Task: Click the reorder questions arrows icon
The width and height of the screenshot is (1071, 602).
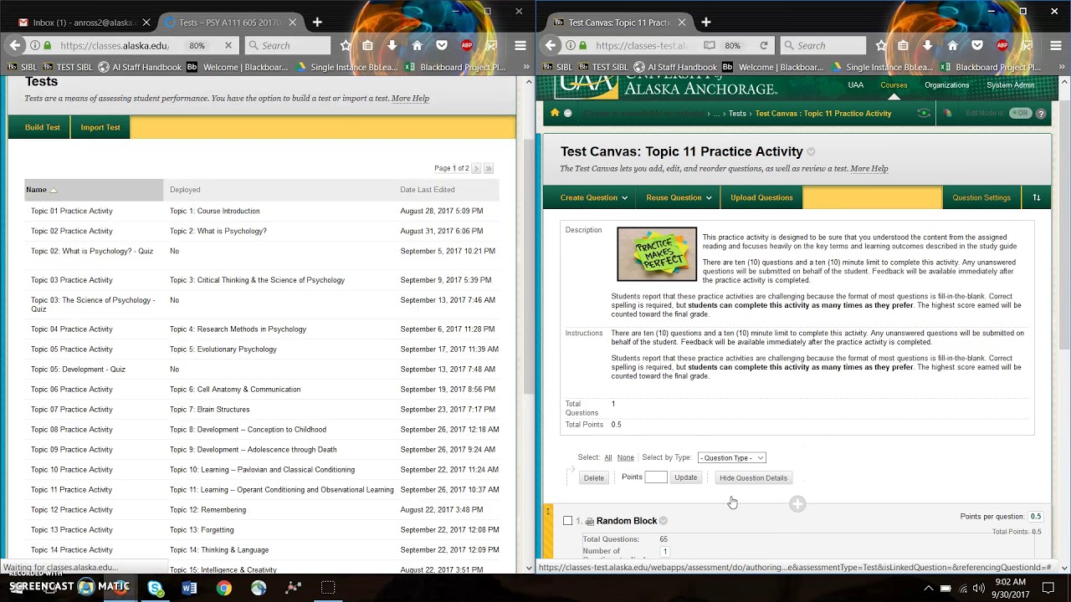Action: click(1036, 197)
